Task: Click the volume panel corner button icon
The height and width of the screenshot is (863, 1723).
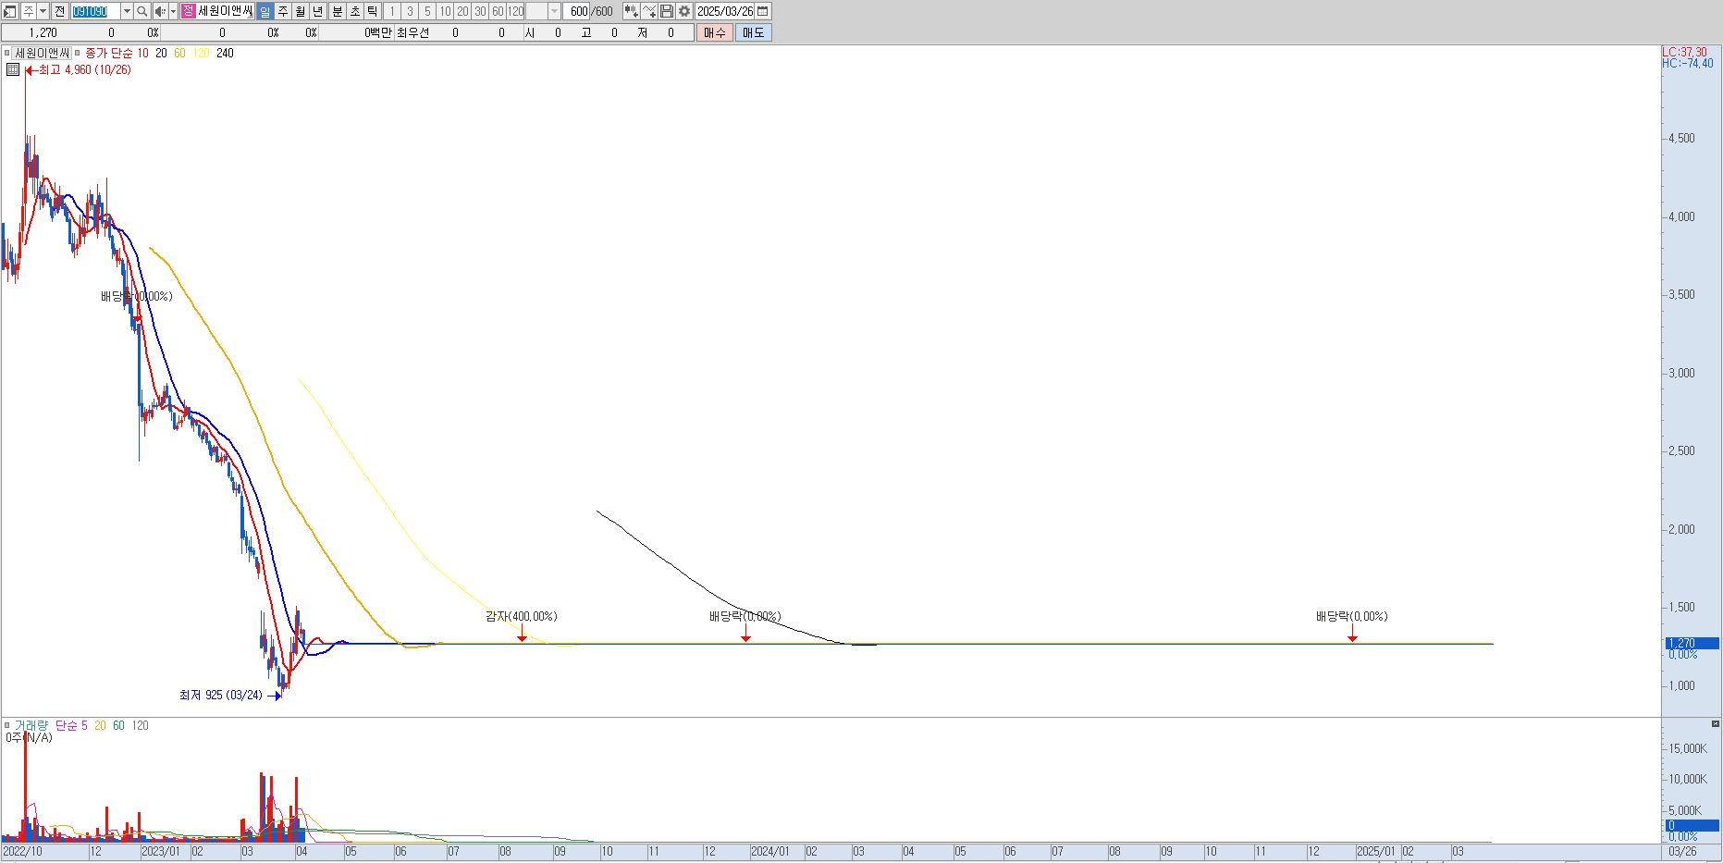Action: pyautogui.click(x=1716, y=723)
